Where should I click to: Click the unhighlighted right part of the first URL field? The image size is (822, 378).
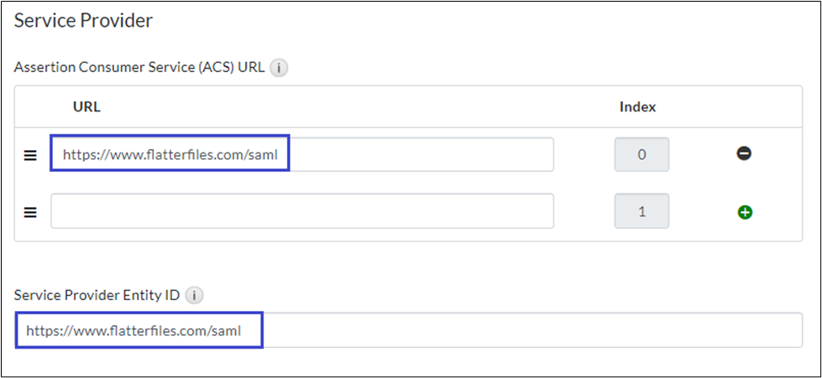pos(420,155)
